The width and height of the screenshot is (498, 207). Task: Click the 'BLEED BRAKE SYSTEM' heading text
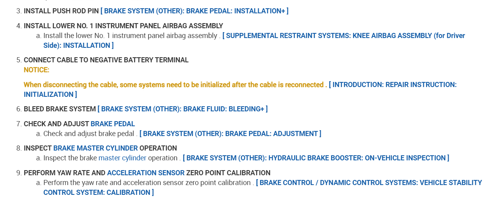tap(60, 109)
